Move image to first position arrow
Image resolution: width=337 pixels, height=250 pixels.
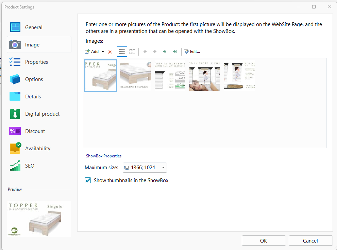[145, 52]
